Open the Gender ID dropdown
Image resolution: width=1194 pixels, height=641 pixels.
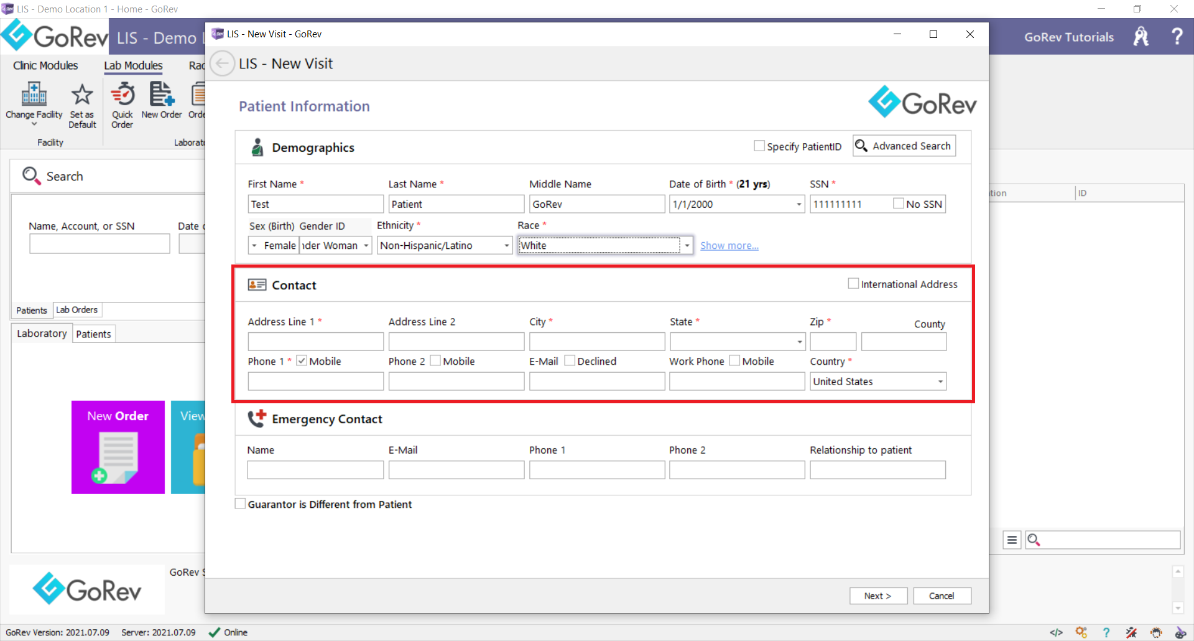[366, 245]
